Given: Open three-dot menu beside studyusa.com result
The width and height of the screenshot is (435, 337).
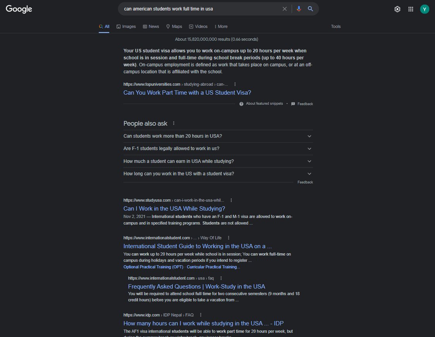Looking at the screenshot, I should (231, 200).
